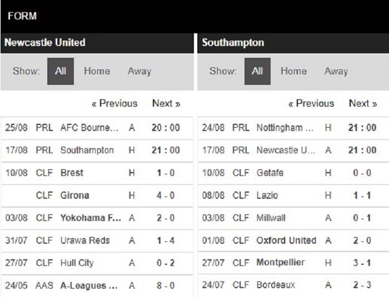This screenshot has width=389, height=297.
Task: Open the Getafe 0-0 match
Action: pos(293,173)
